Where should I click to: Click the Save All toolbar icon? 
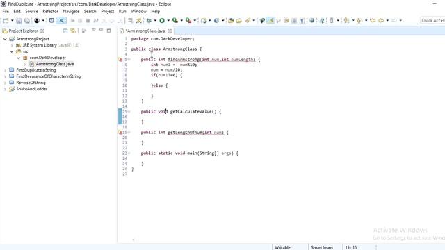point(27,20)
